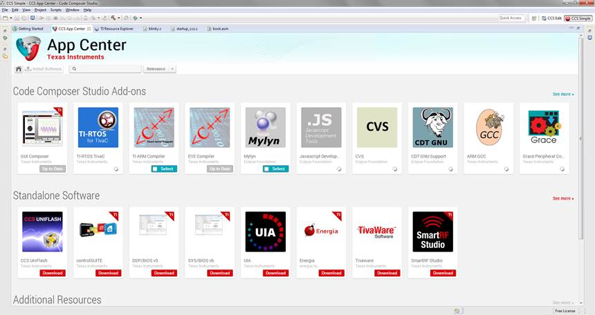The width and height of the screenshot is (595, 315).
Task: Click the Quick Access field
Action: tap(512, 18)
